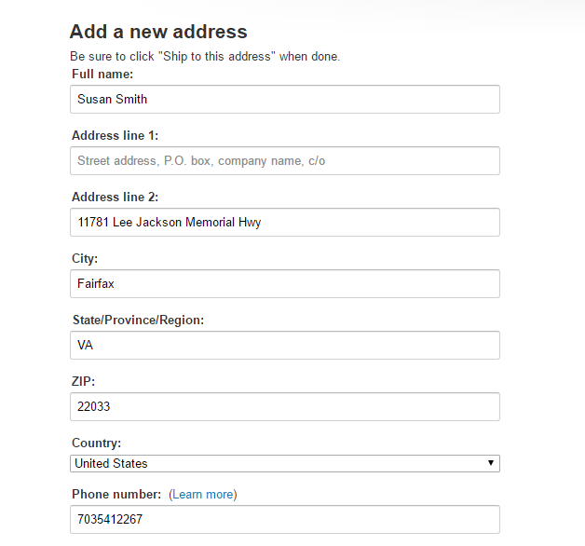This screenshot has height=546, width=585.
Task: Click the Full name input field
Action: click(x=284, y=100)
